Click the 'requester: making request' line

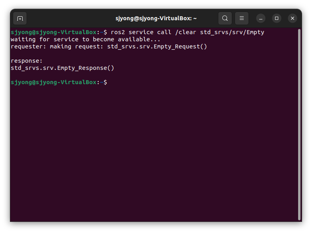(x=109, y=46)
